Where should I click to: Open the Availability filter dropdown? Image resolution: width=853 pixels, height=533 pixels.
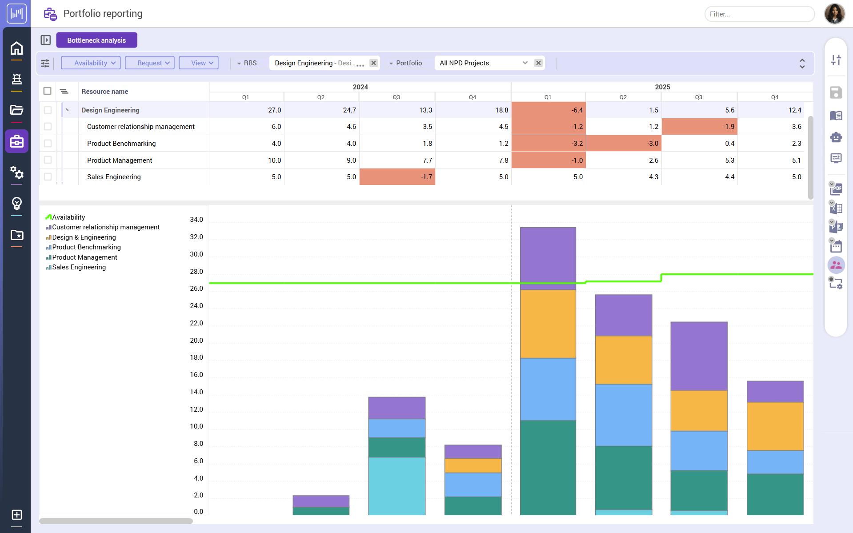[91, 63]
